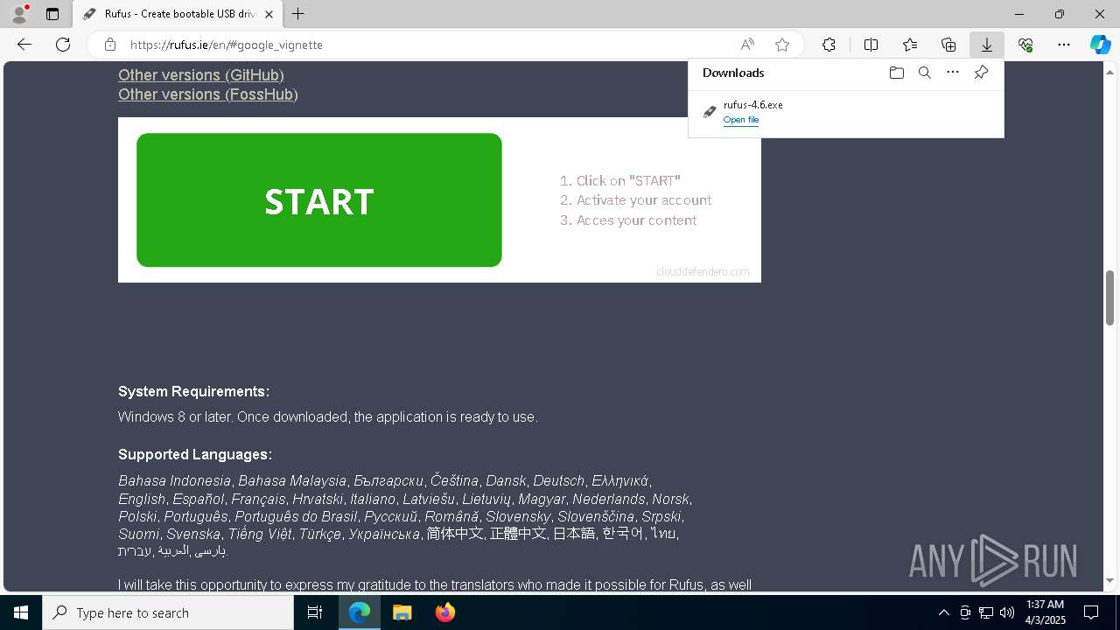
Task: Search downloads with magnifier icon
Action: [x=924, y=73]
